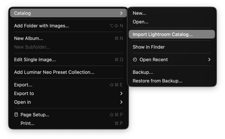The image size is (225, 139).
Task: Expand the Export to chevron
Action: click(x=121, y=94)
